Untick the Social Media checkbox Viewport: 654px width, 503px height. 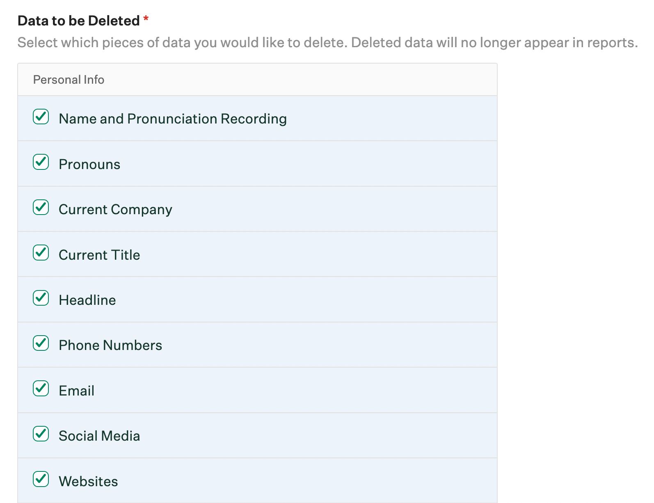(41, 434)
